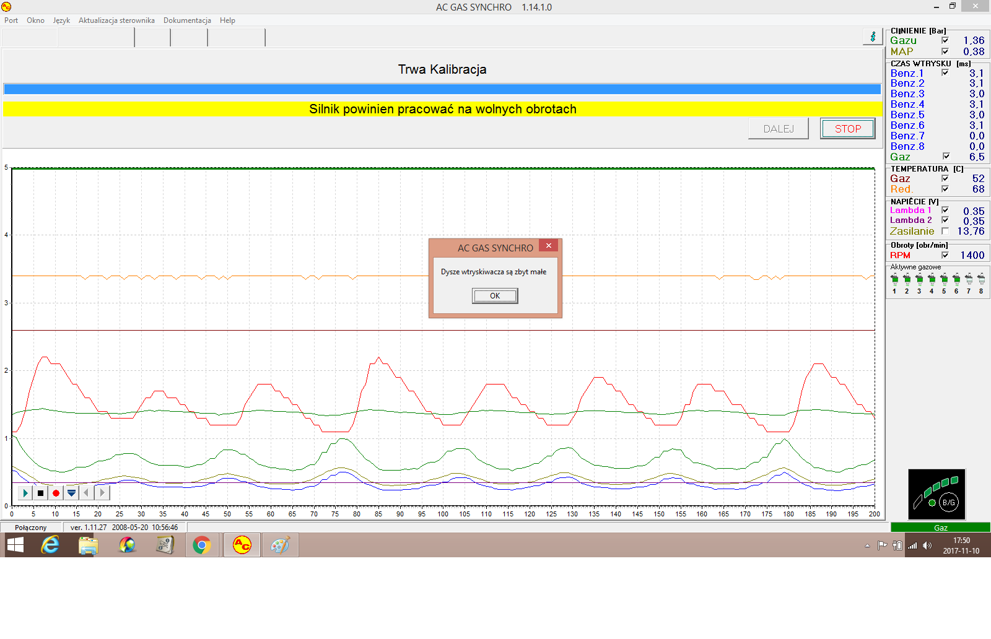The image size is (991, 639).
Task: Click the Benz.8 injection time label
Action: click(907, 146)
